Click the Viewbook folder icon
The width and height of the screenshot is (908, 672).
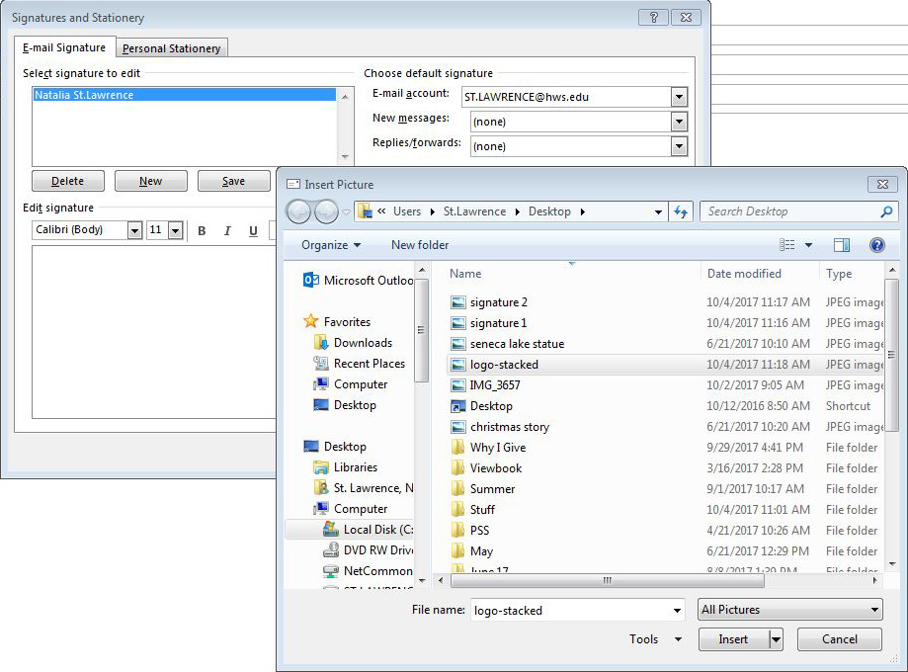[x=458, y=467]
